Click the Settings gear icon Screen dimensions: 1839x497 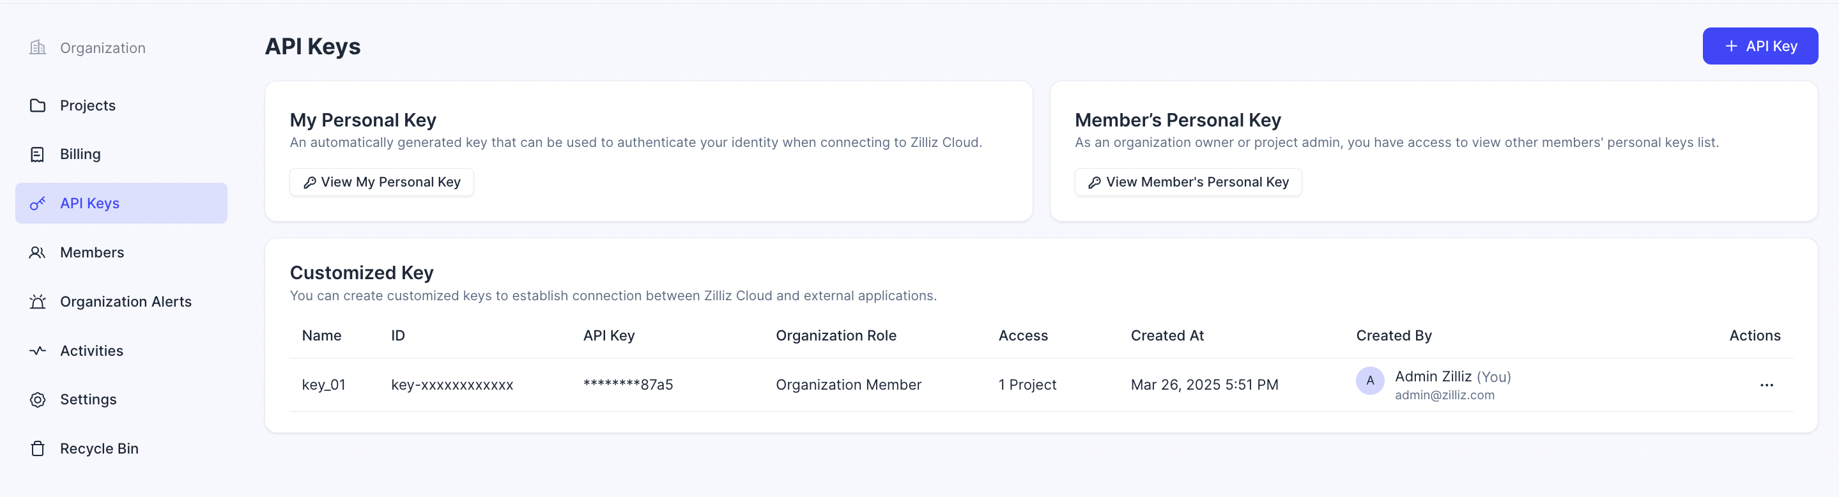(x=37, y=400)
